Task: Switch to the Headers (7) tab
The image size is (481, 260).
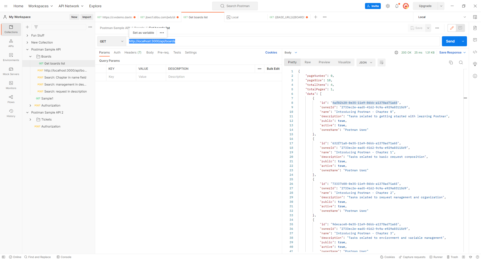Action: [133, 52]
